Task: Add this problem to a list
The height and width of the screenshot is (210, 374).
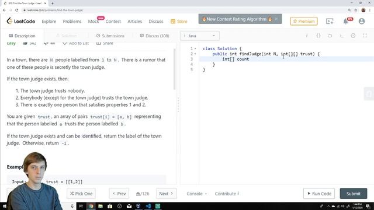Action: (x=75, y=43)
